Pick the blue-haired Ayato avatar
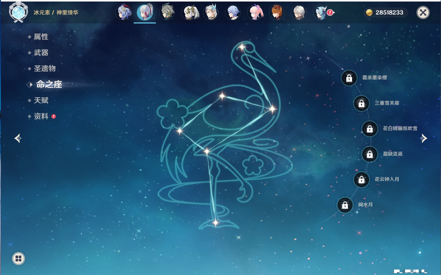 [x=233, y=12]
